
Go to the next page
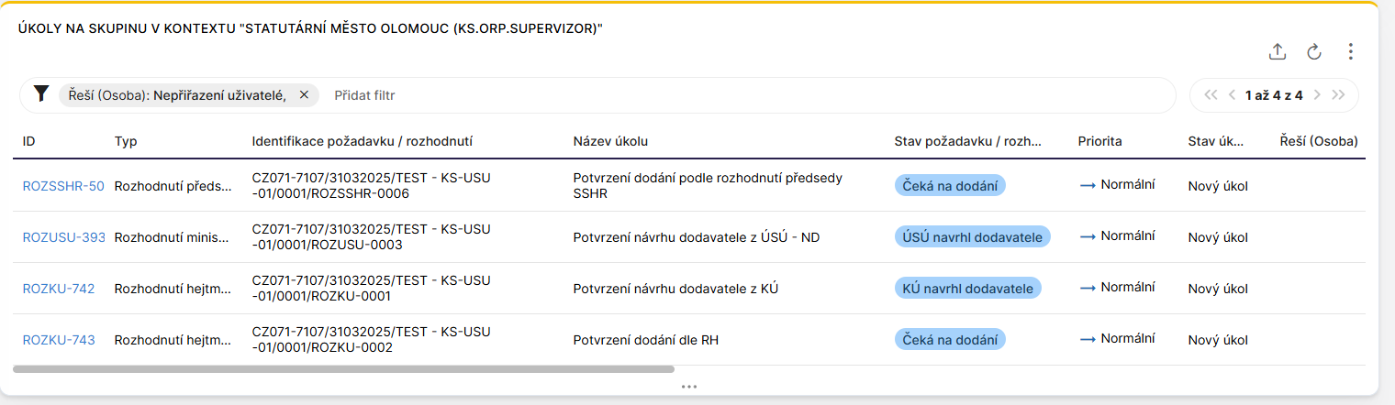tap(1317, 95)
